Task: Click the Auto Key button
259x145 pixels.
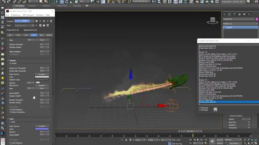Action: (220, 140)
